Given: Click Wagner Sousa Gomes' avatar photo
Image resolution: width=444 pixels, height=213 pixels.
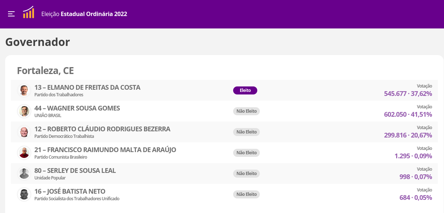Looking at the screenshot, I should 24,111.
